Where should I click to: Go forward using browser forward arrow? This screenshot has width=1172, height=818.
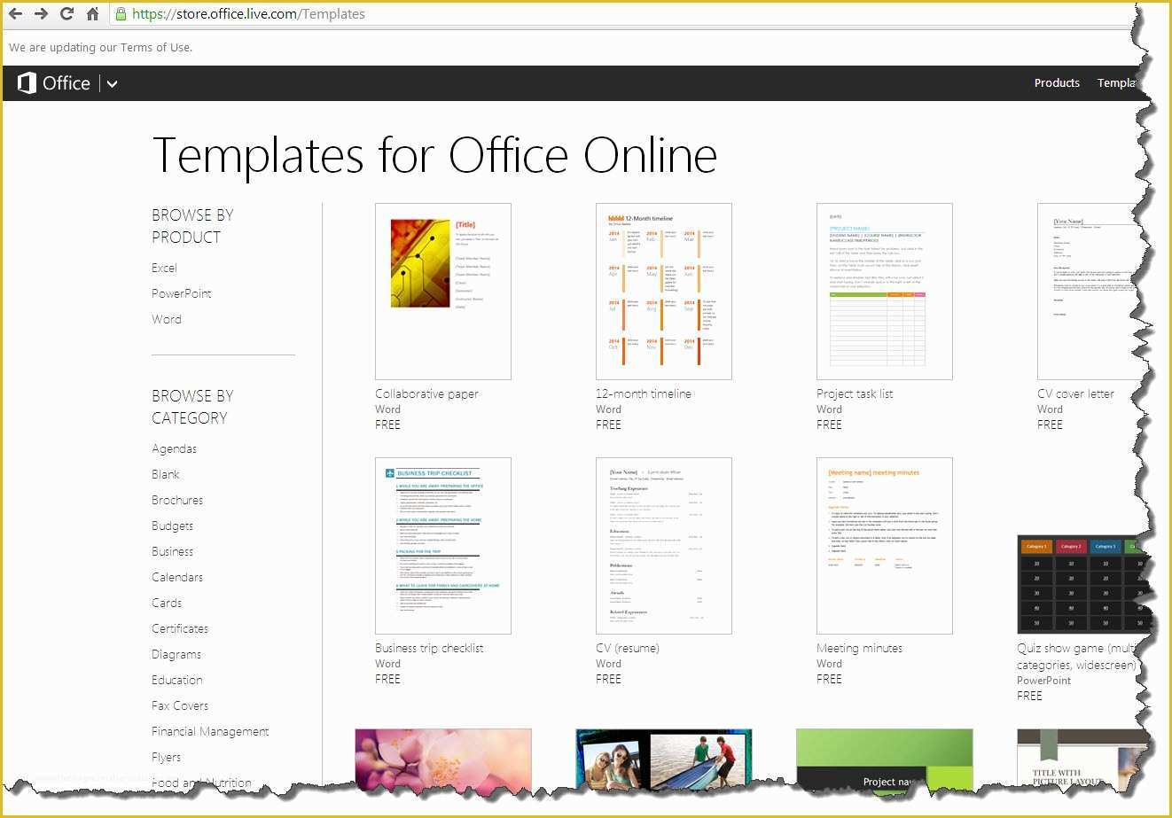(41, 14)
